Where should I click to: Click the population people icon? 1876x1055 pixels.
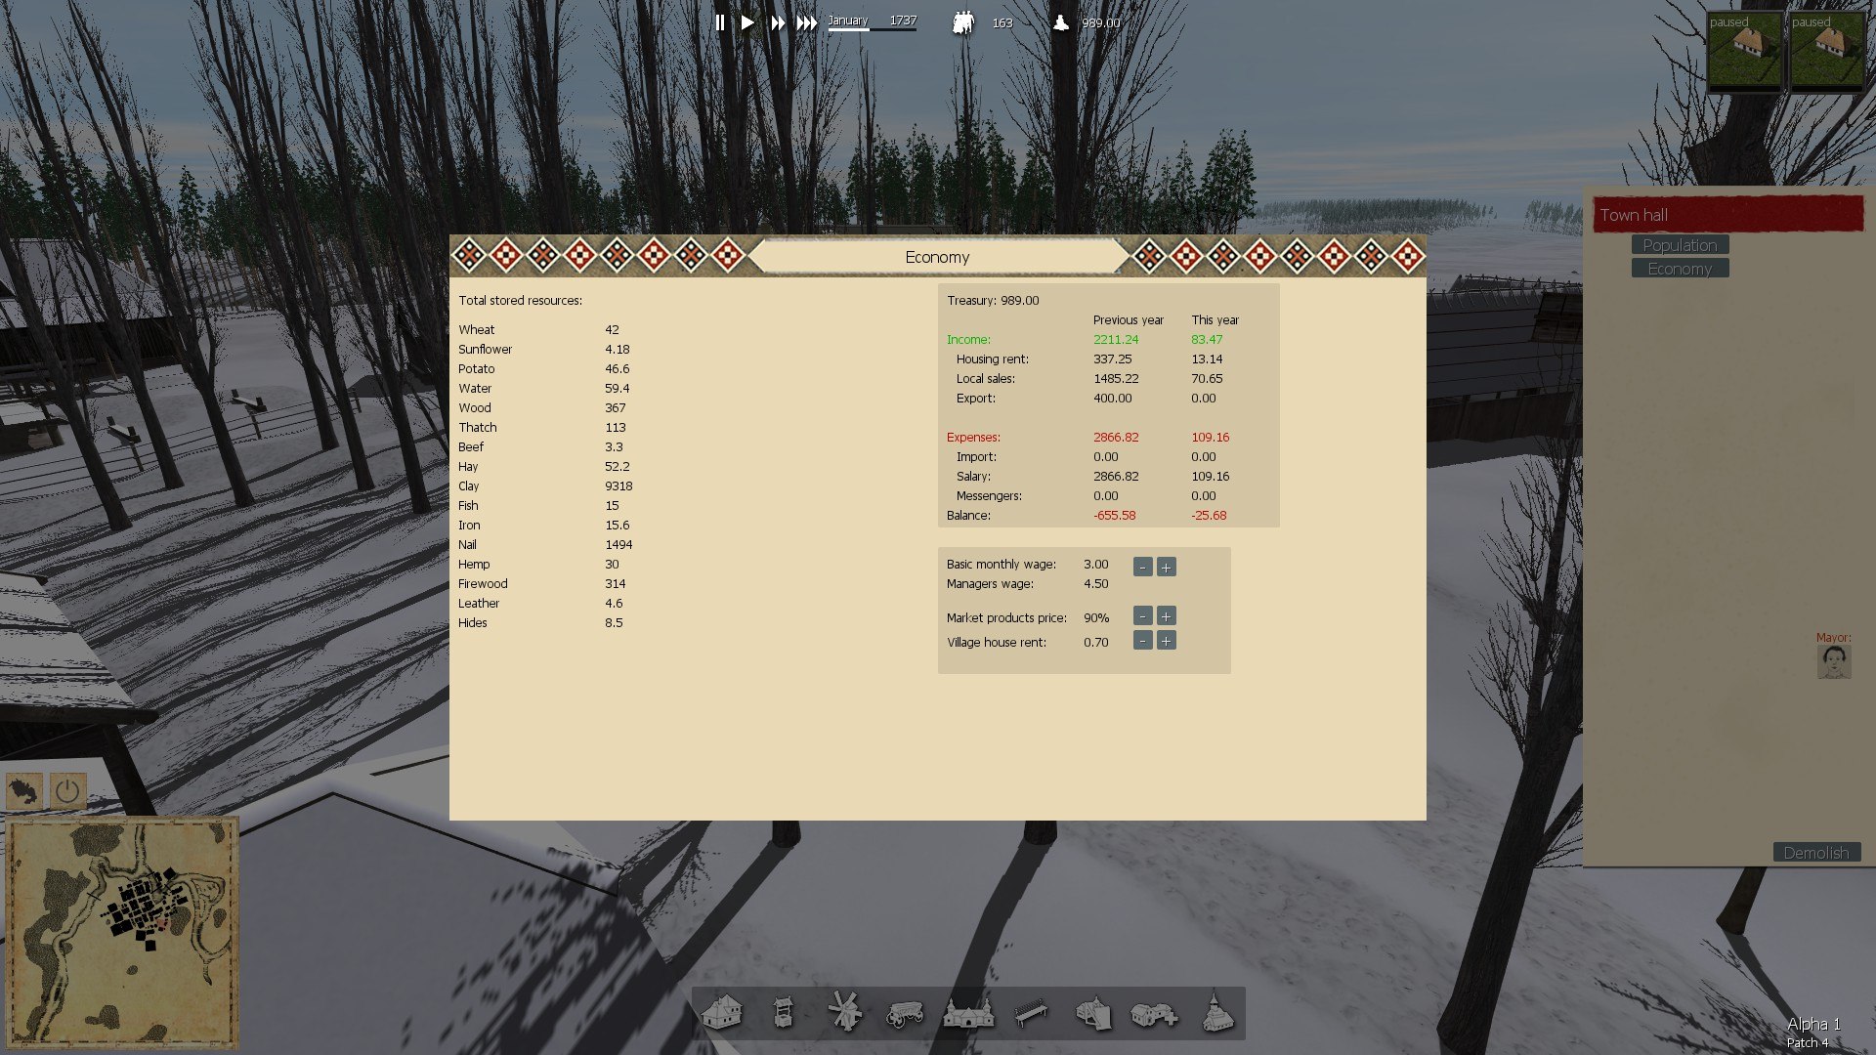pos(963,22)
